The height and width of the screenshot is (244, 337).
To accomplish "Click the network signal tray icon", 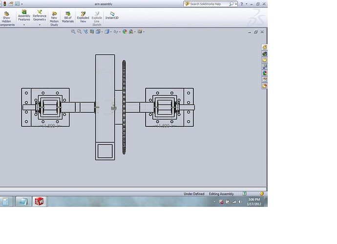I will point(234,202).
